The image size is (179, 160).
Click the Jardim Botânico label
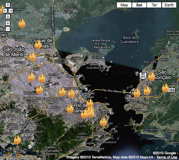(83, 135)
